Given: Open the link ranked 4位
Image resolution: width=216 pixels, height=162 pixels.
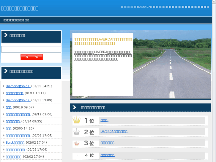Looking at the screenshot, I should (108, 155).
